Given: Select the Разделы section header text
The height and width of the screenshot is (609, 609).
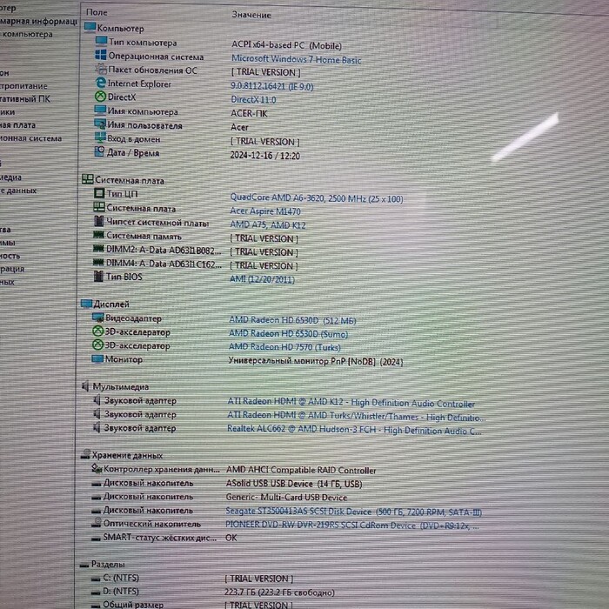Looking at the screenshot, I should pos(108,564).
